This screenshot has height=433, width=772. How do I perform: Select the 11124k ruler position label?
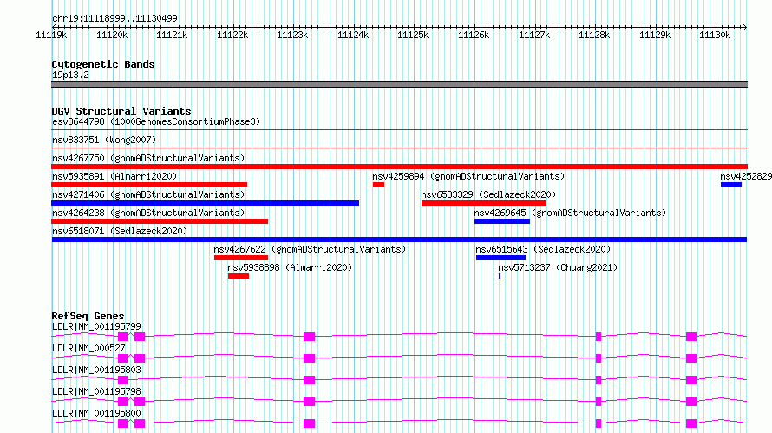[353, 35]
